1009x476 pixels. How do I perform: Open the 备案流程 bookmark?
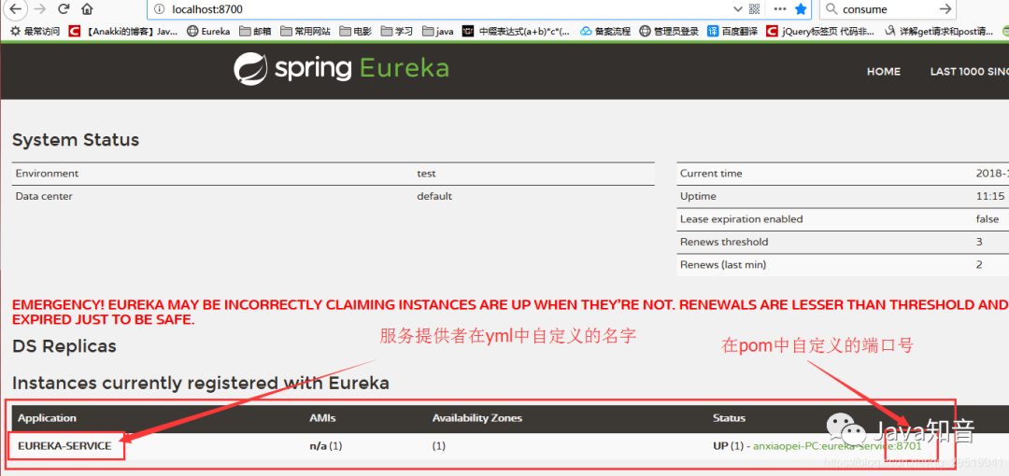pos(604,31)
